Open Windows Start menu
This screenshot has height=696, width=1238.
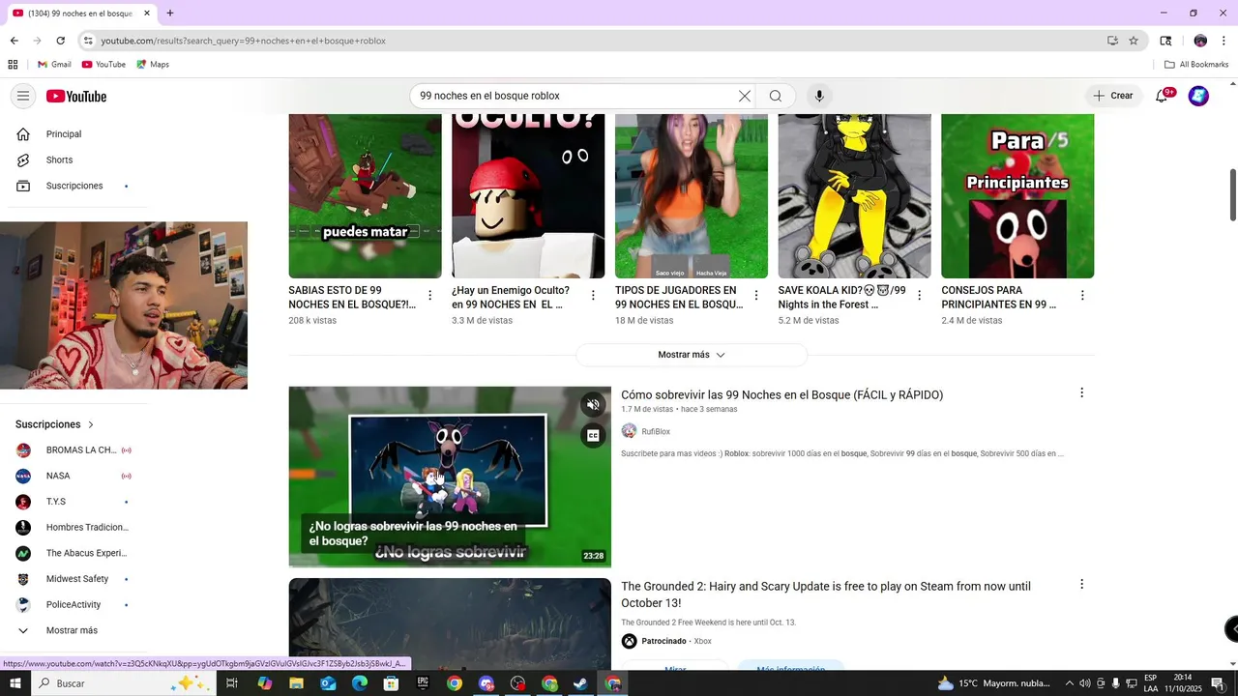coord(15,683)
